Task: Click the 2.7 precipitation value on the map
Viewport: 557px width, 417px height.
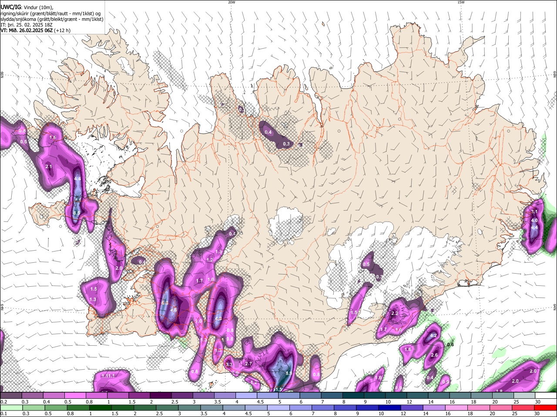Action: tap(249, 364)
